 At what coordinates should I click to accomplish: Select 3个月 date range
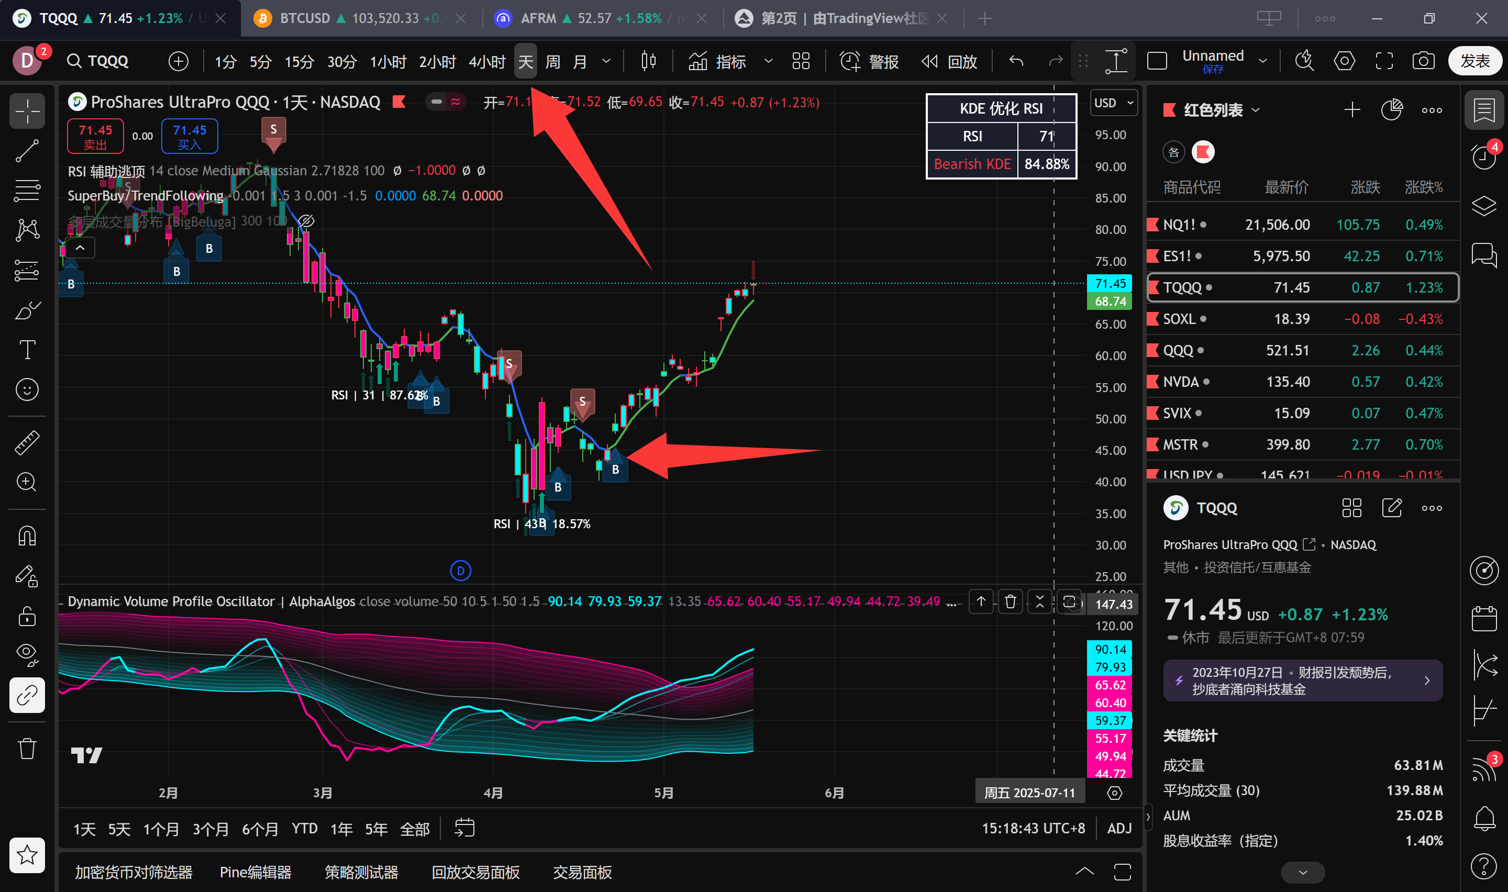click(x=210, y=830)
